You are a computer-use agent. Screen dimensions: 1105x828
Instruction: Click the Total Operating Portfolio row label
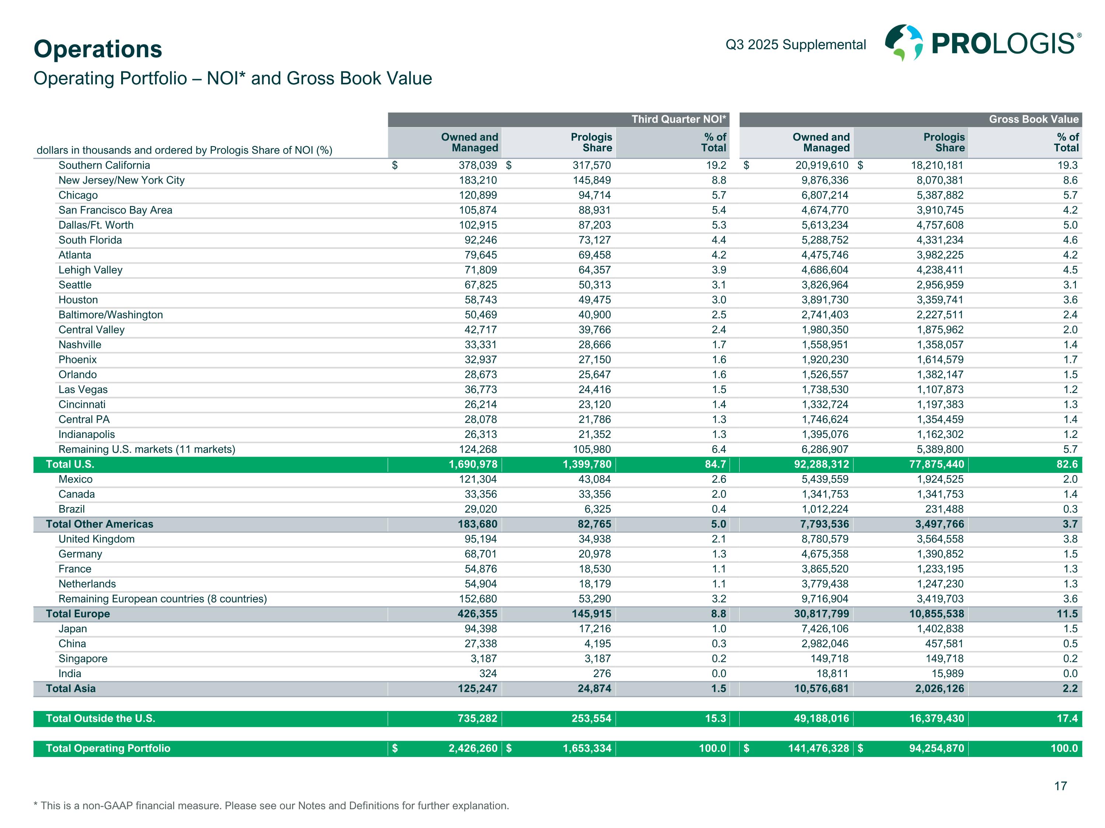pyautogui.click(x=108, y=749)
